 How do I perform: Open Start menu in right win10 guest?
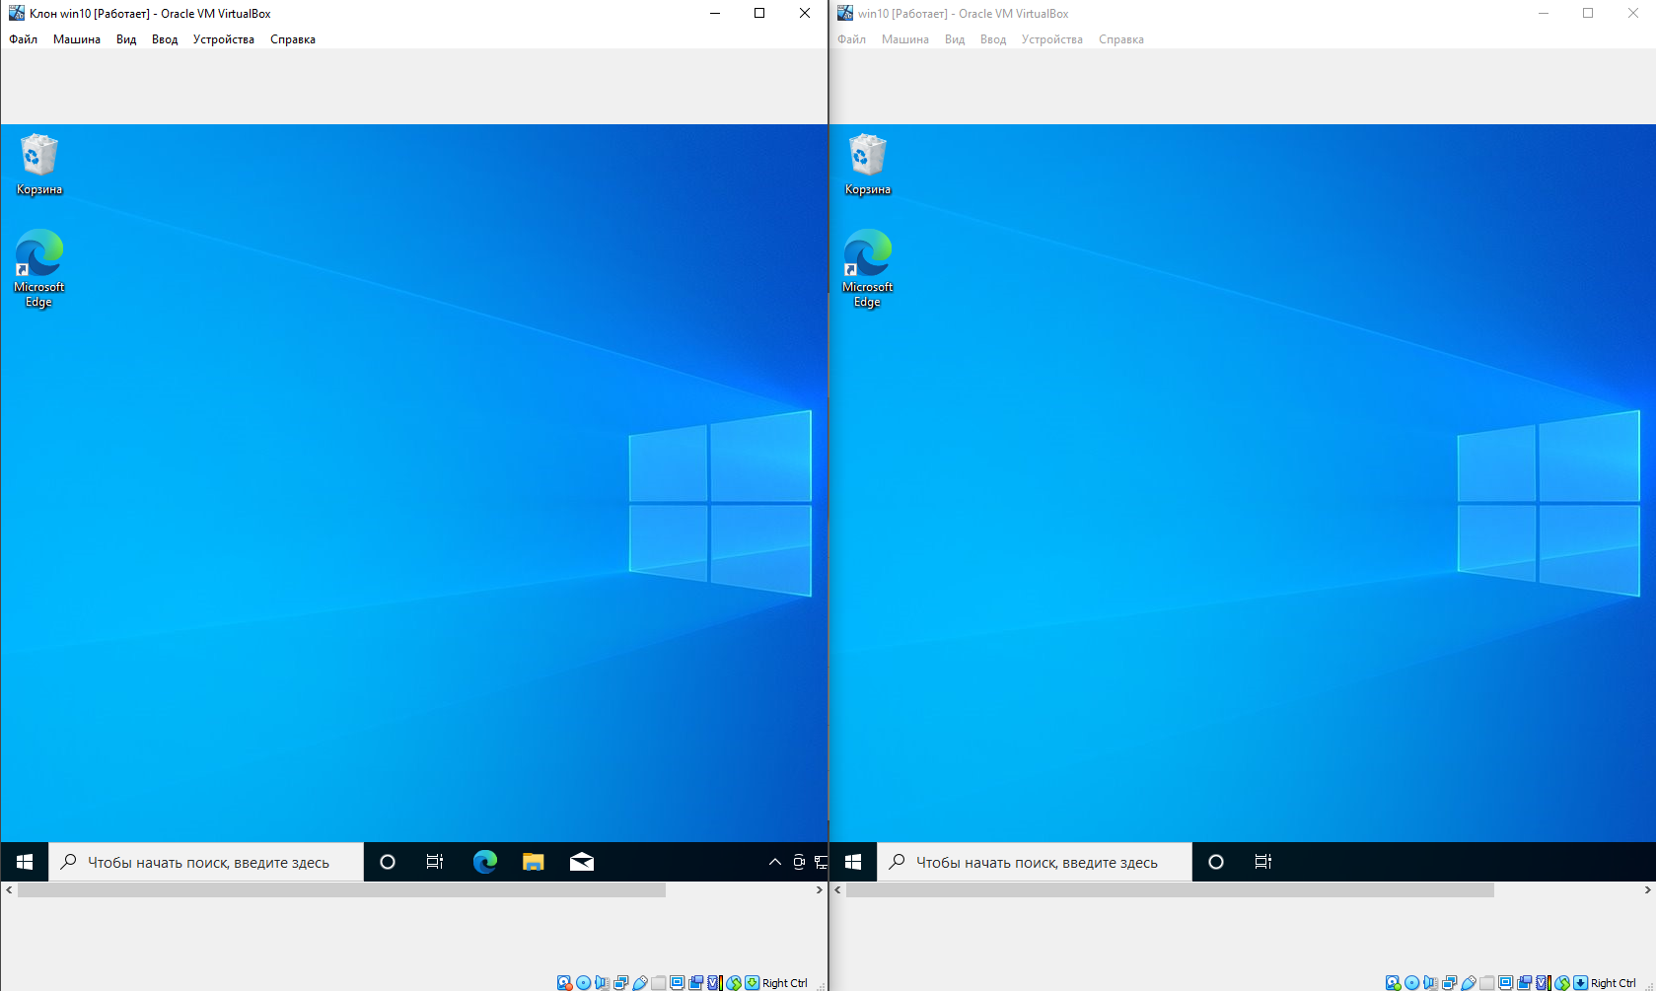853,862
